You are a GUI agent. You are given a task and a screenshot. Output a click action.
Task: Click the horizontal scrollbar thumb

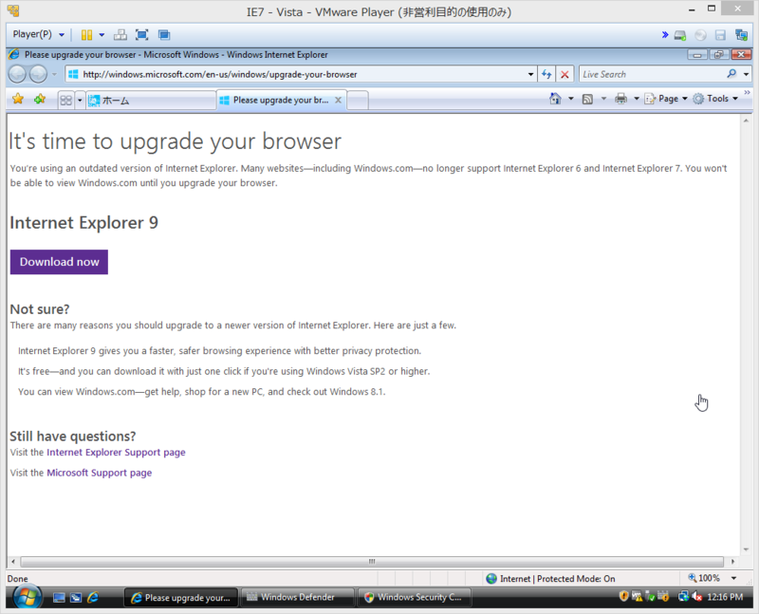(372, 562)
